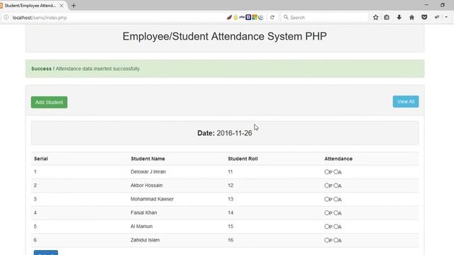Click the browser Search field

(x=324, y=17)
